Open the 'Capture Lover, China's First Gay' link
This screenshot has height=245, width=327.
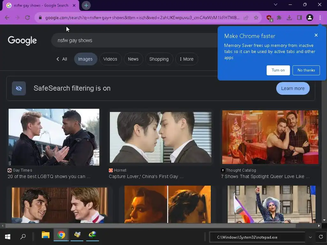(x=146, y=176)
